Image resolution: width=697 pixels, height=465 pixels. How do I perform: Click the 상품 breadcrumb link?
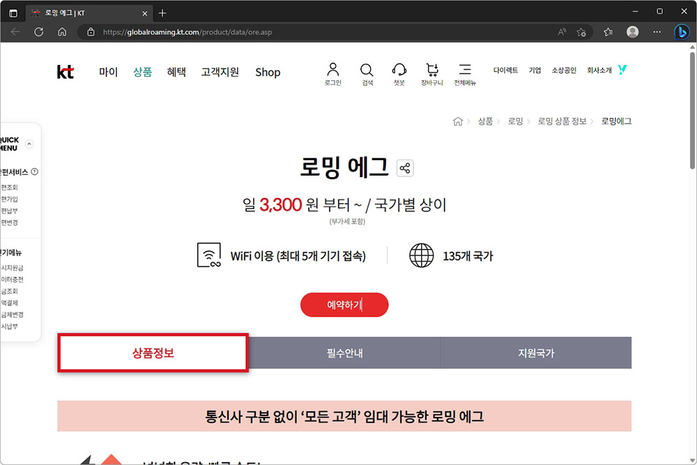click(x=485, y=121)
